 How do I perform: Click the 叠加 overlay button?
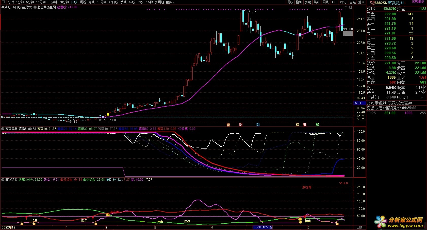[299, 2]
